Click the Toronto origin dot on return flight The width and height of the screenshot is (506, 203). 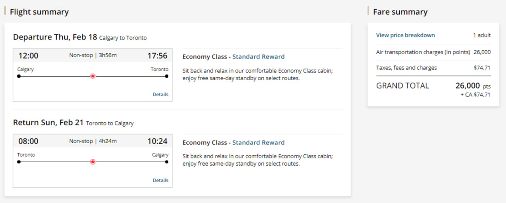tap(19, 162)
